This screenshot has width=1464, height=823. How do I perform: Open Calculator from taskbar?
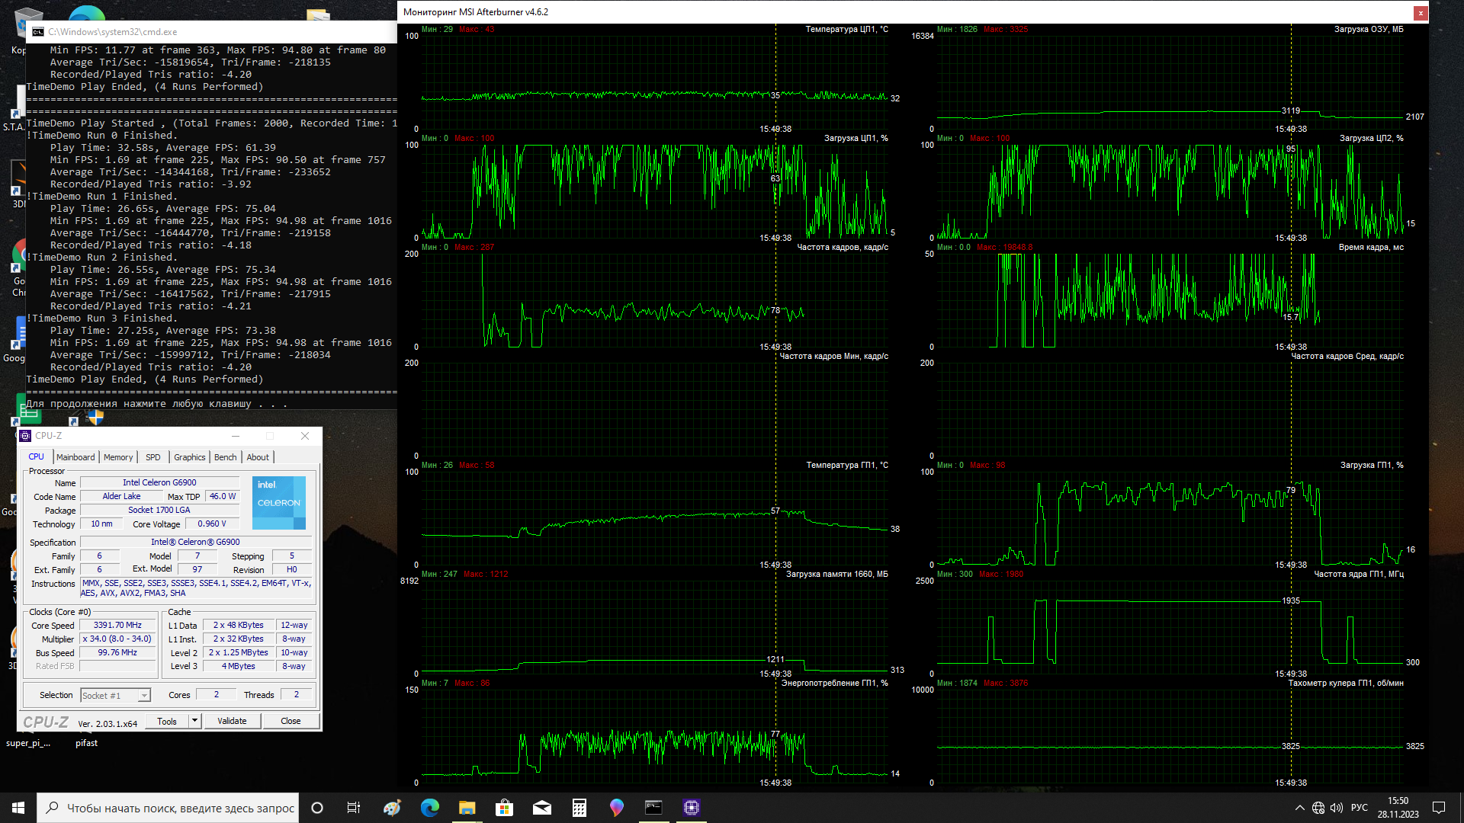pyautogui.click(x=579, y=808)
